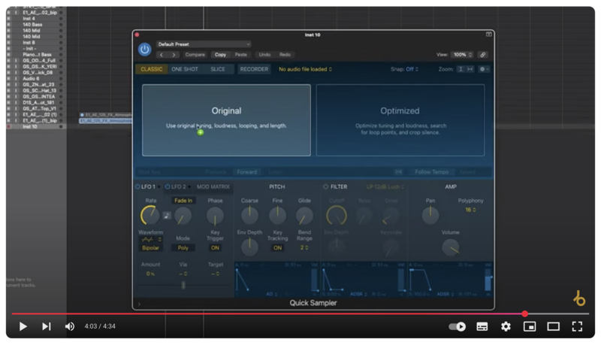601x345 pixels.
Task: Skip to the next video
Action: click(47, 327)
